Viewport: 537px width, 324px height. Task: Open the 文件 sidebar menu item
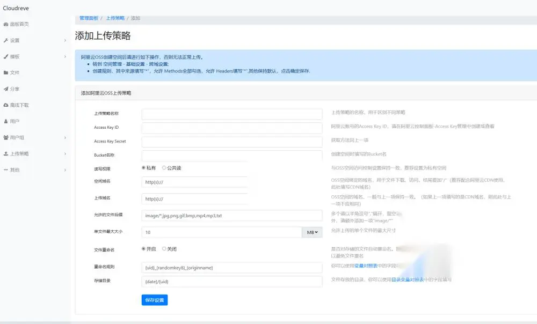(x=14, y=72)
